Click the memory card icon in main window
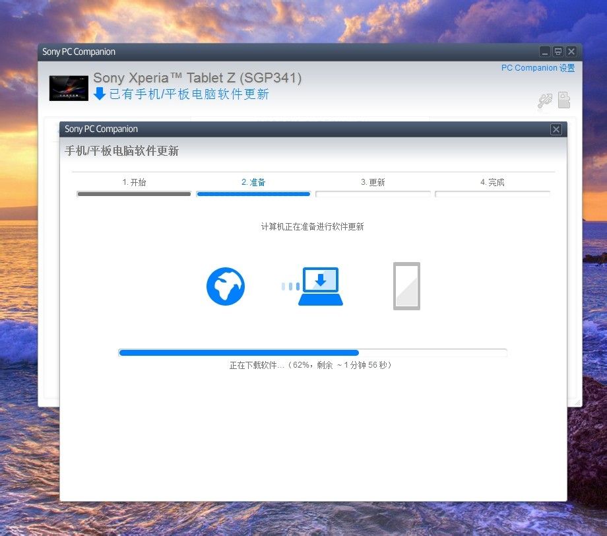The image size is (607, 536). coord(564,100)
